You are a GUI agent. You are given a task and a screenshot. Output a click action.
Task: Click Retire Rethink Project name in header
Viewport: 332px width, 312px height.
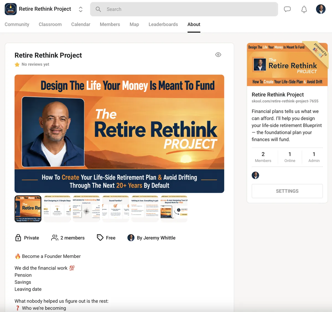[45, 9]
